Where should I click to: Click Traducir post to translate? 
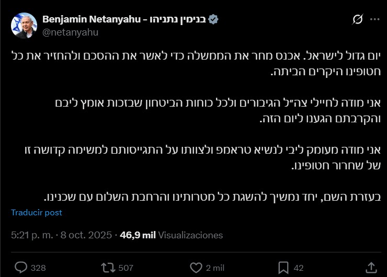(37, 213)
